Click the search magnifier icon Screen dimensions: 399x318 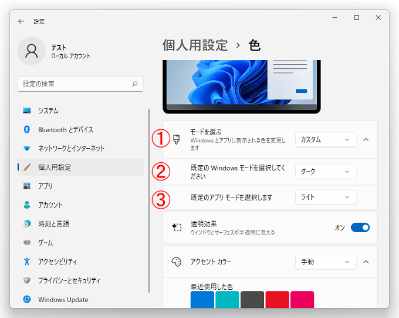pyautogui.click(x=135, y=83)
